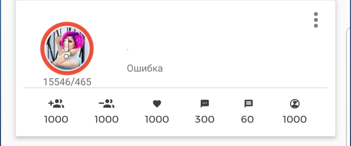Click the blank username area above Ошибка

click(165, 51)
